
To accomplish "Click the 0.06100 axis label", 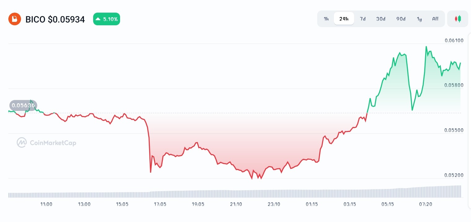I will coord(454,40).
